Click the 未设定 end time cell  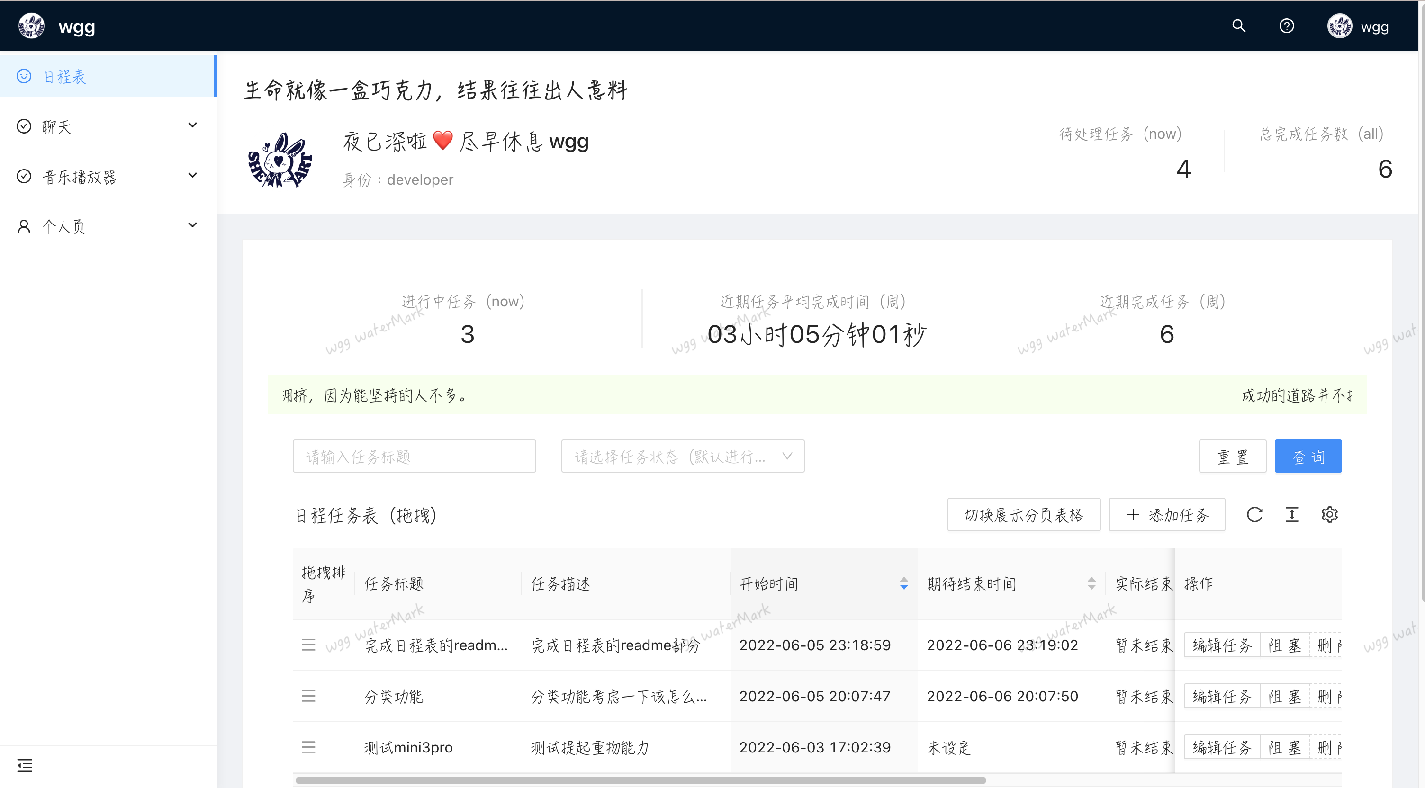[949, 747]
